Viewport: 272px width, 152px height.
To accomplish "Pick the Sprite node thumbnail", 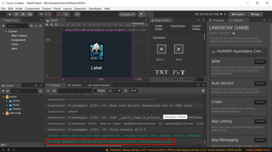I will pyautogui.click(x=179, y=49).
